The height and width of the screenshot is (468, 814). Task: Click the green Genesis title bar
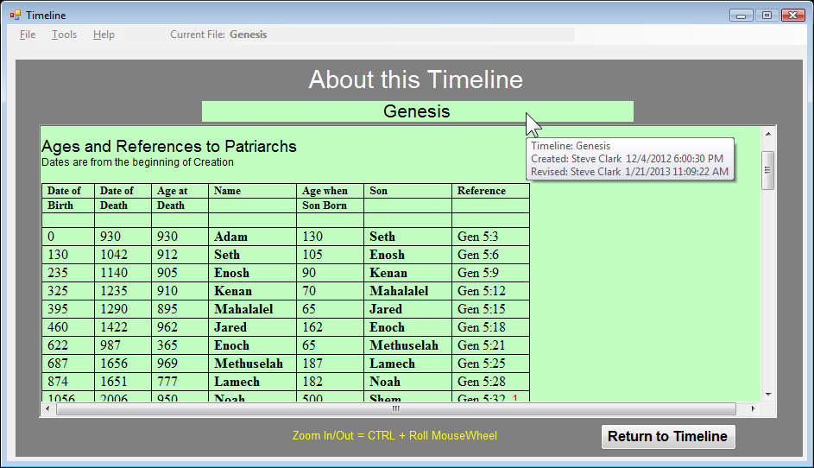417,111
